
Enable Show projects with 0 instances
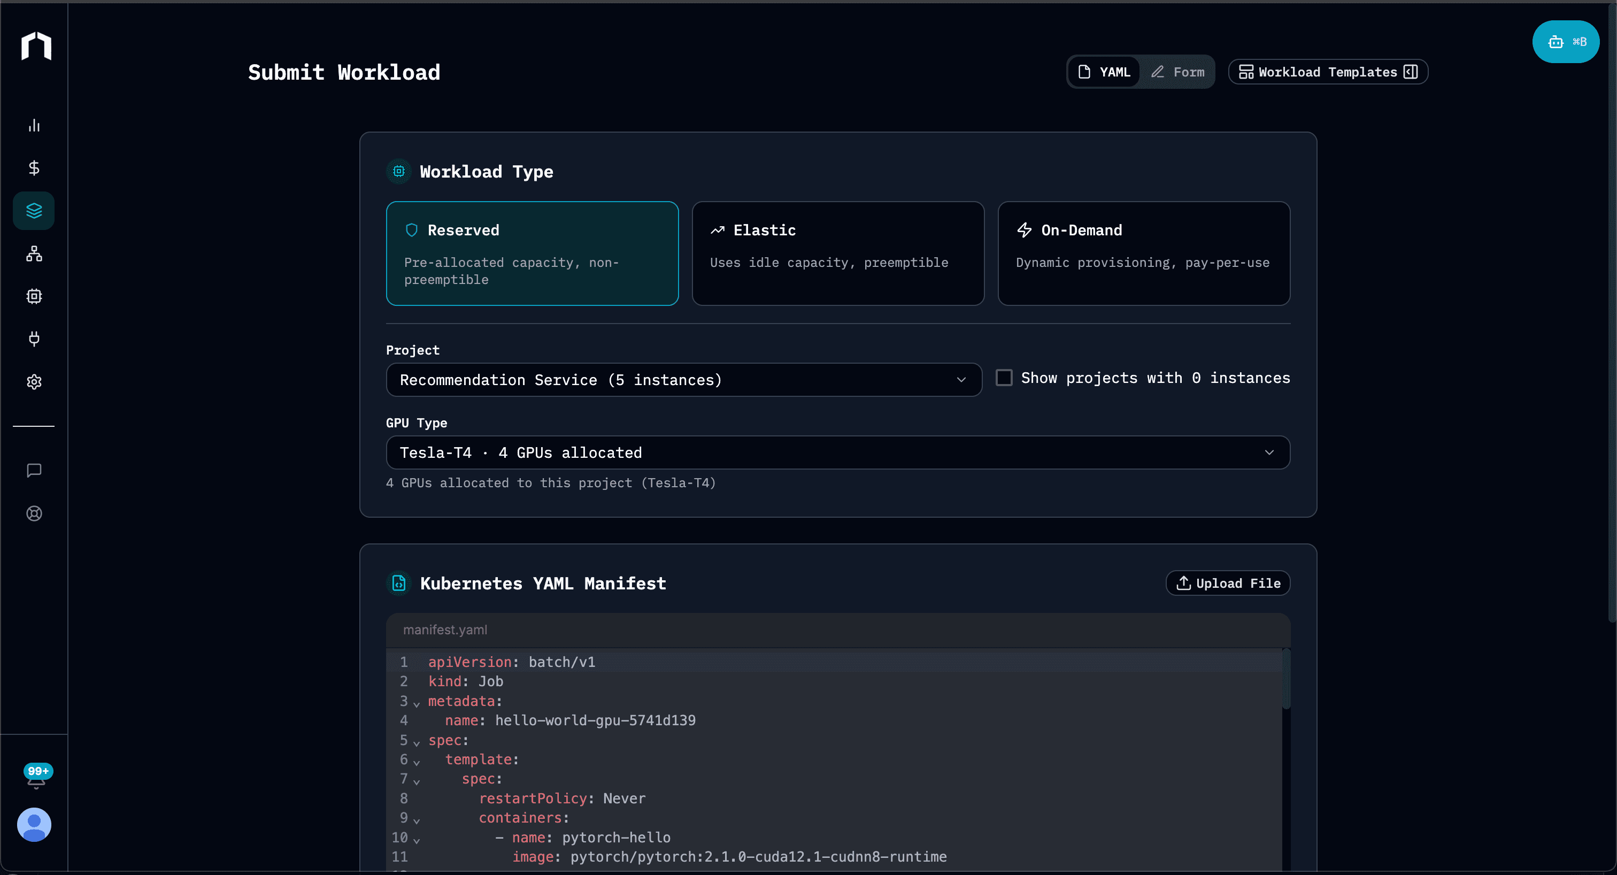tap(1004, 377)
